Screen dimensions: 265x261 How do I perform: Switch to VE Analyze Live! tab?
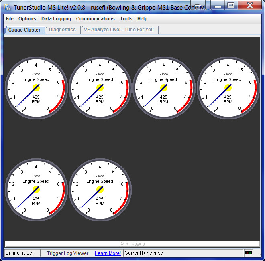(x=119, y=30)
